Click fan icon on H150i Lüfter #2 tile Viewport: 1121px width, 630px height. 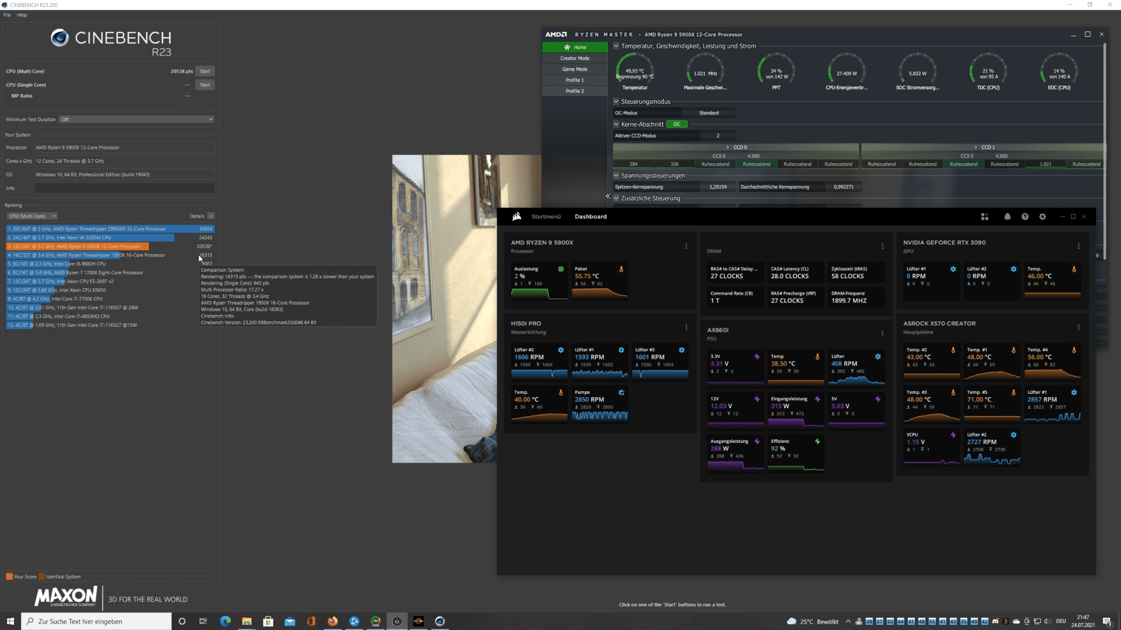click(560, 350)
